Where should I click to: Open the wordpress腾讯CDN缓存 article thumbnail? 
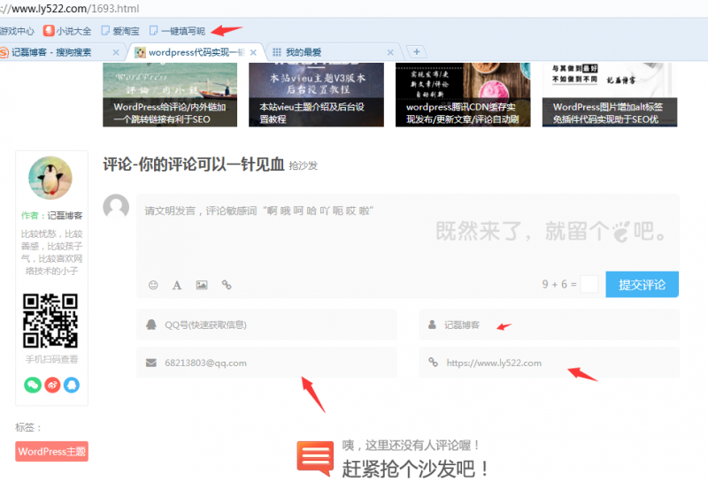click(463, 95)
